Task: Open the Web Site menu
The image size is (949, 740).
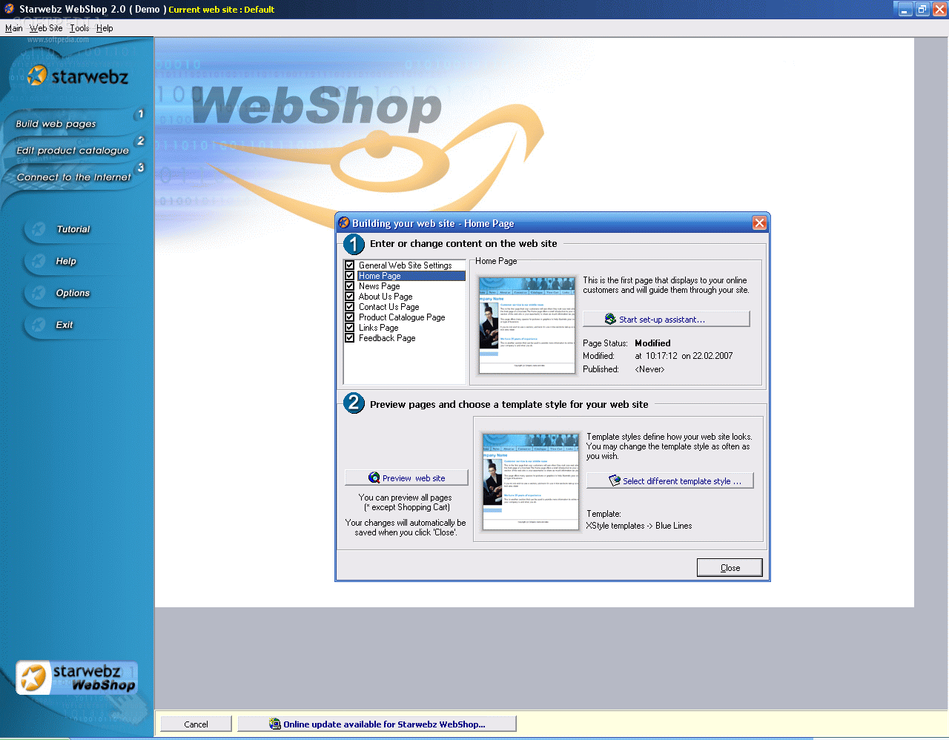Action: coord(46,28)
